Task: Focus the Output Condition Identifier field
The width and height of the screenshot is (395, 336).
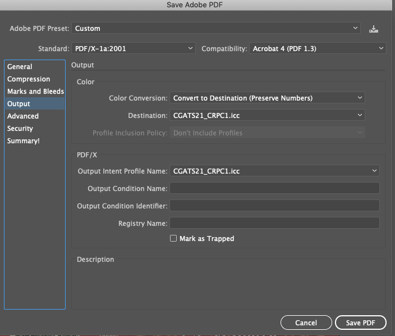Action: pyautogui.click(x=274, y=206)
